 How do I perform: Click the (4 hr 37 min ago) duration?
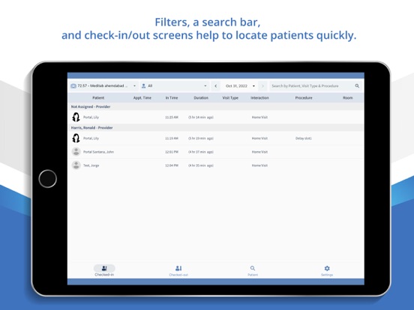[201, 152]
